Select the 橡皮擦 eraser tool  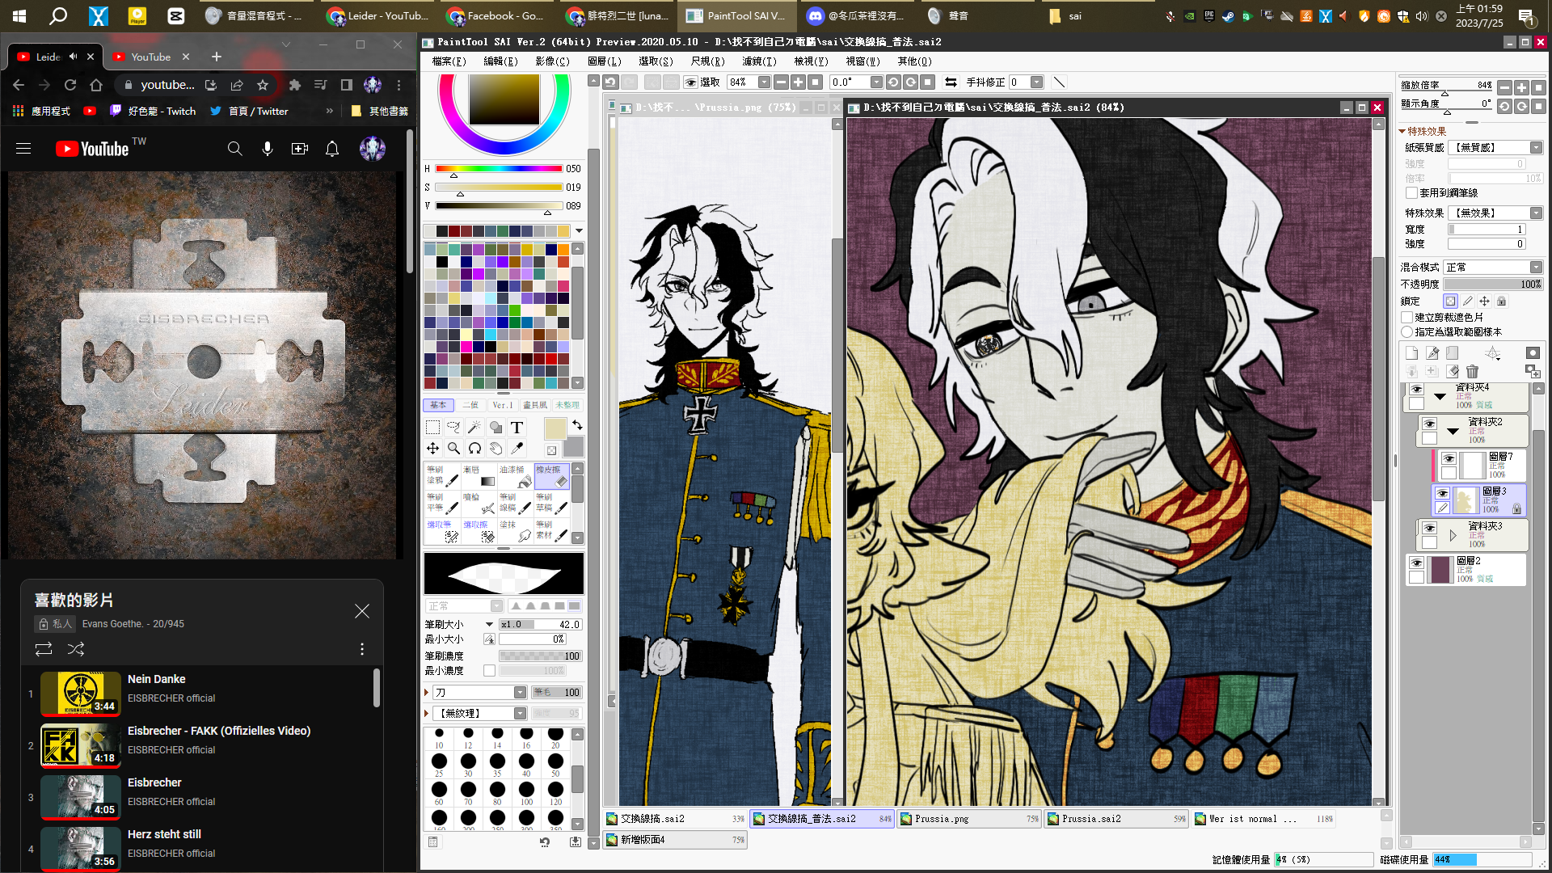click(x=552, y=476)
